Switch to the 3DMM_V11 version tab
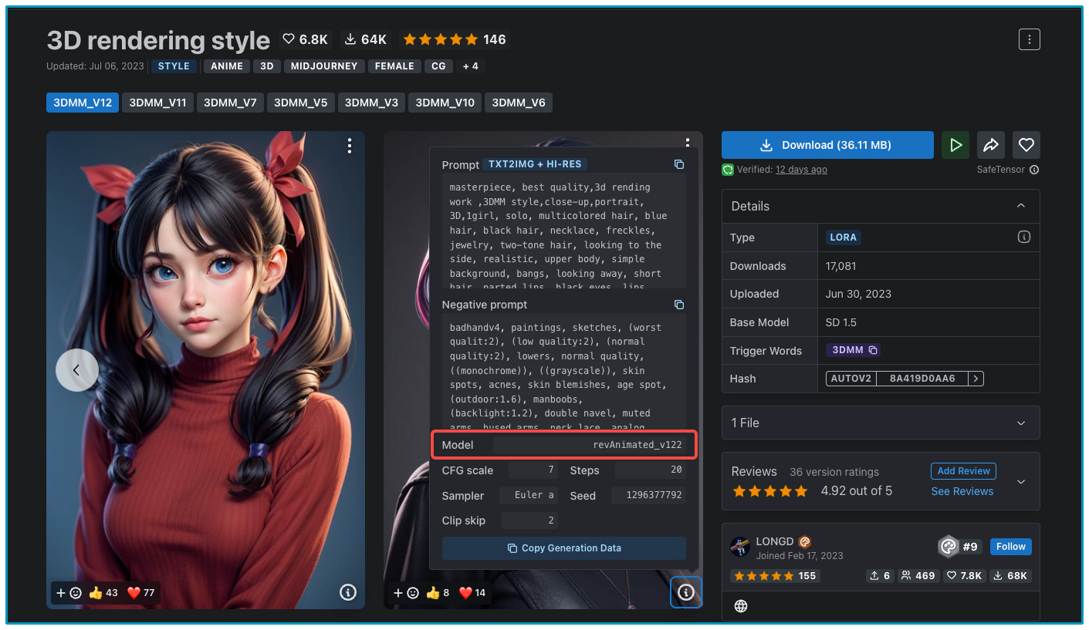The width and height of the screenshot is (1089, 630). [157, 103]
